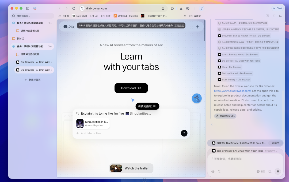Image resolution: width=289 pixels, height=182 pixels.
Task: Open Skills Gallery - Dia Browser source
Action: (234, 80)
